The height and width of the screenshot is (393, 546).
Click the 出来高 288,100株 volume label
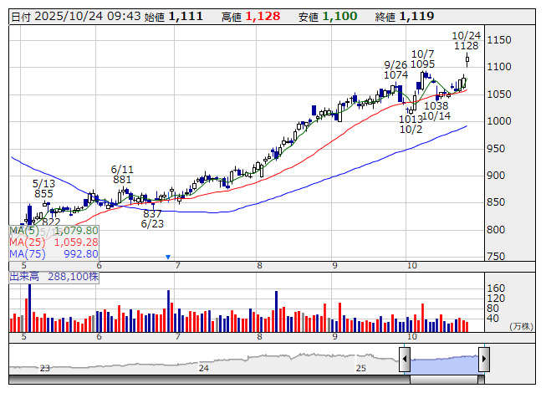pyautogui.click(x=54, y=277)
